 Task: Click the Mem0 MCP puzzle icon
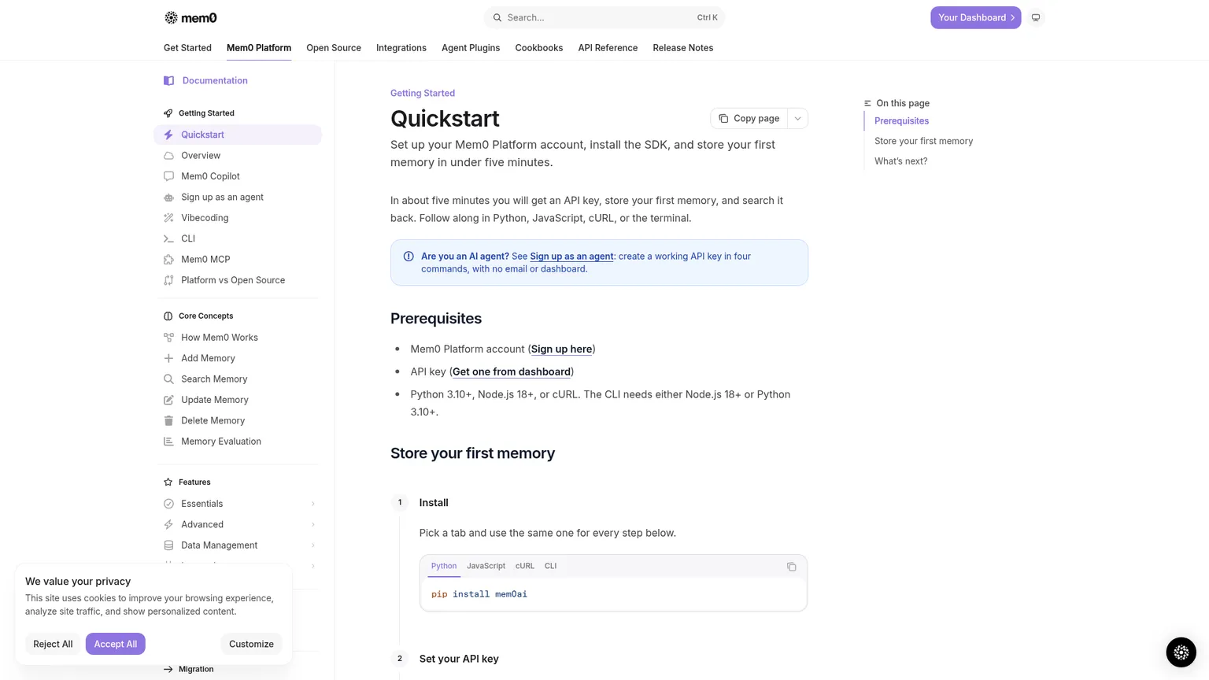pyautogui.click(x=168, y=260)
